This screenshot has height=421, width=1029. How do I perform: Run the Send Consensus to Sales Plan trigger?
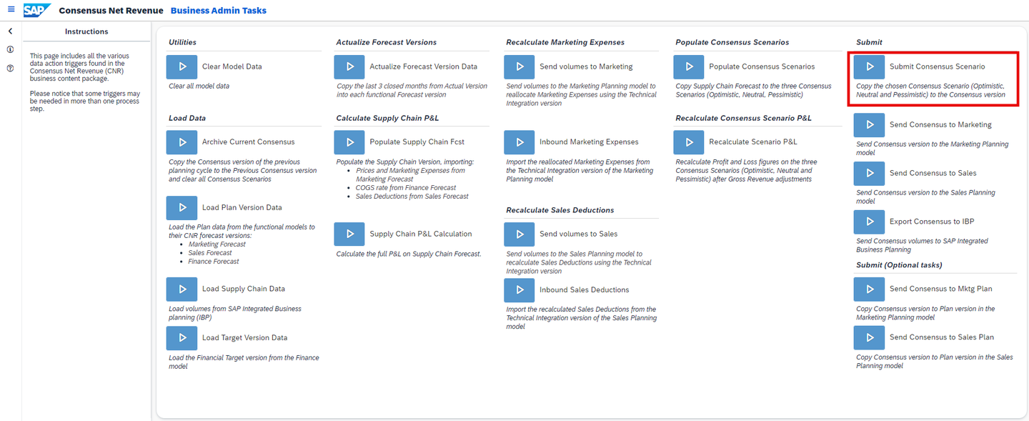(x=870, y=337)
